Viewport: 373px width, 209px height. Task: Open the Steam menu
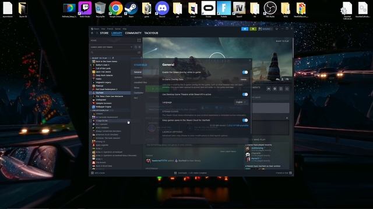(96, 29)
